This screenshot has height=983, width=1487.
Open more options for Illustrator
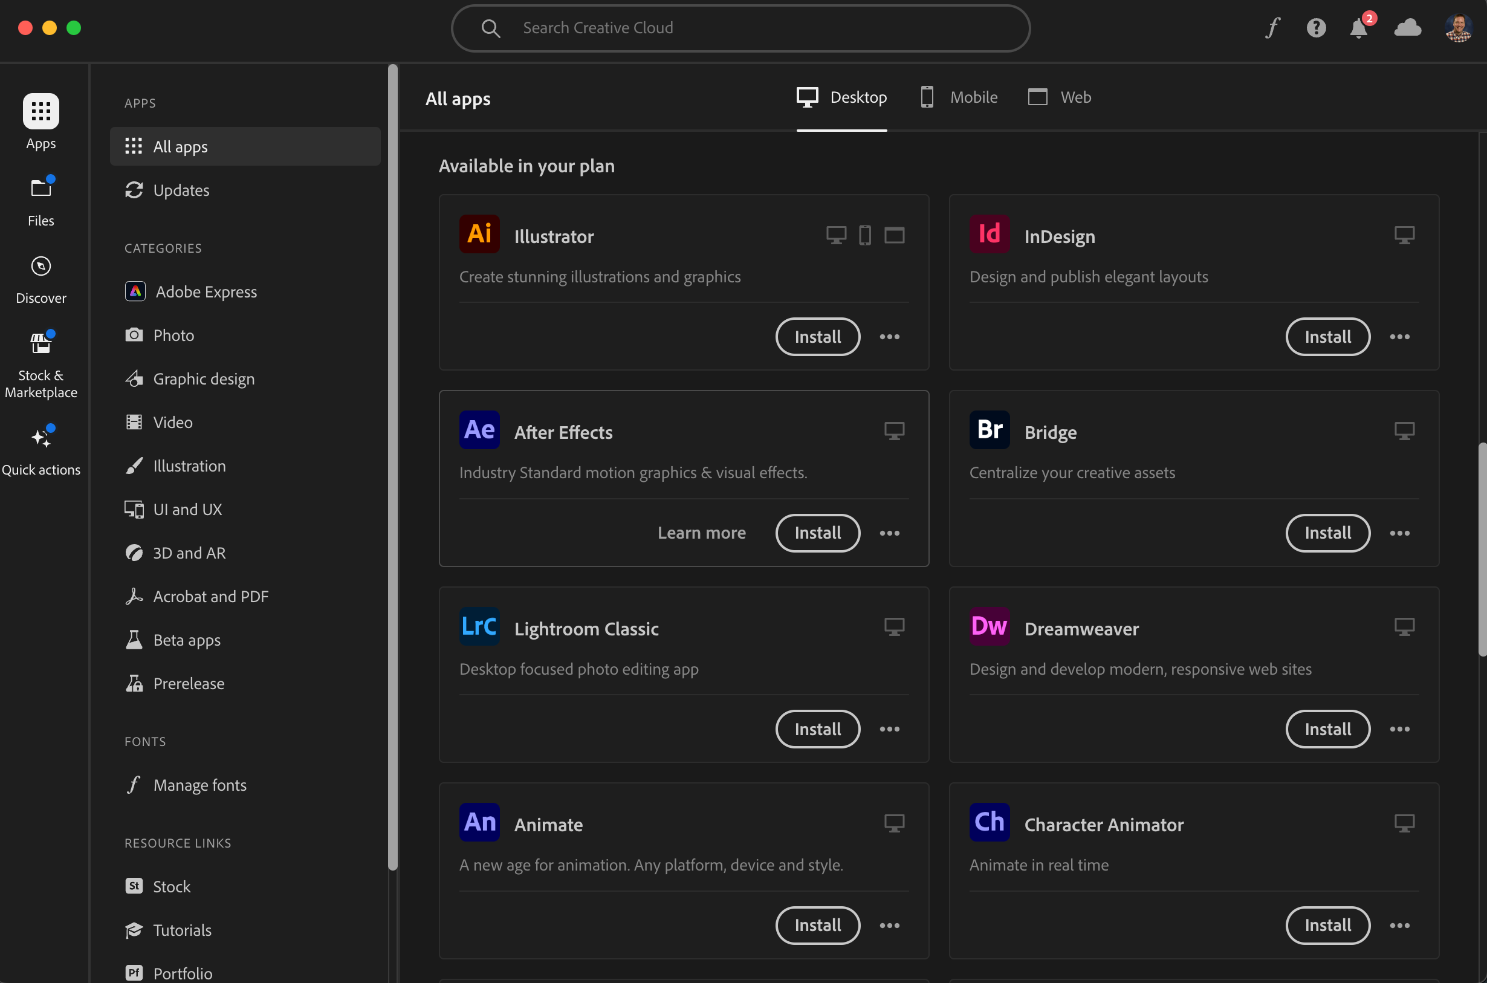point(889,337)
